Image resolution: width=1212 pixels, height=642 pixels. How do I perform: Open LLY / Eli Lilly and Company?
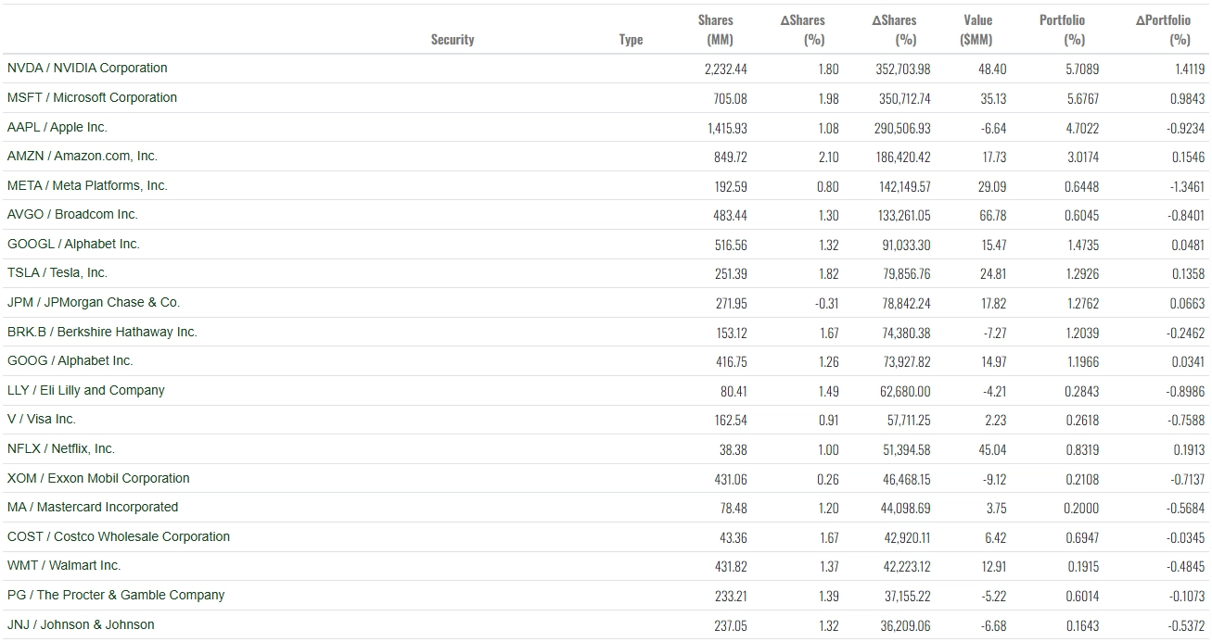click(86, 390)
